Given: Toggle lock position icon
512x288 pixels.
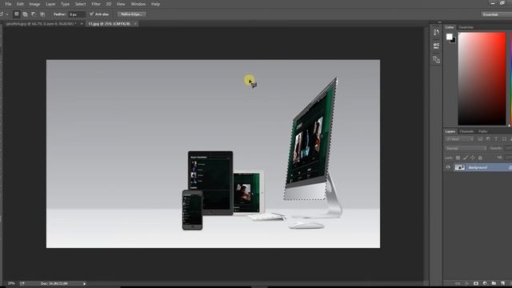Looking at the screenshot, I should tap(473, 158).
